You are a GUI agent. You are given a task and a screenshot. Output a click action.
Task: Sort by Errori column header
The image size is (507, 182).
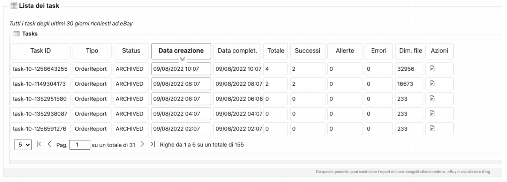coord(379,51)
